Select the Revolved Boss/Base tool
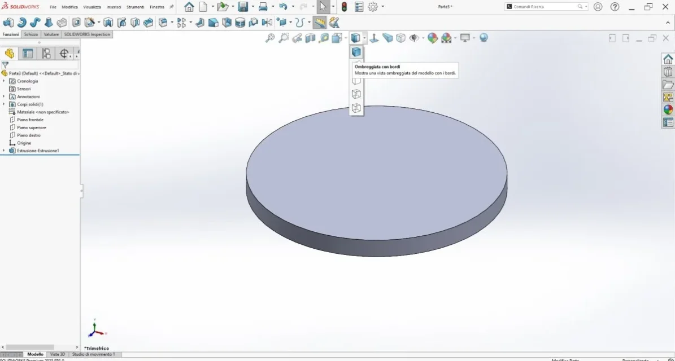Viewport: 675px width, 361px height. (21, 23)
